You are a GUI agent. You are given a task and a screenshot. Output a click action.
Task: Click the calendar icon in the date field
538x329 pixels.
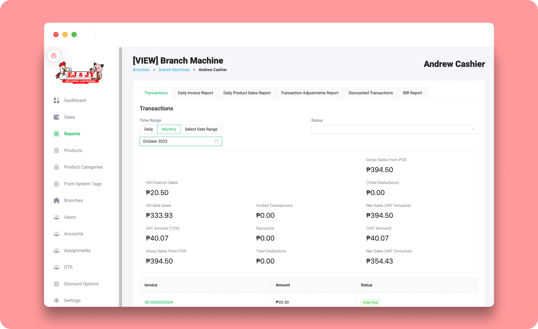[216, 141]
